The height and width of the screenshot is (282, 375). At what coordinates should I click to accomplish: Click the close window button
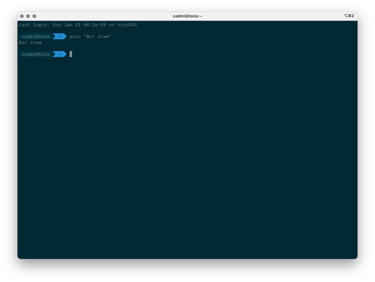tap(22, 16)
